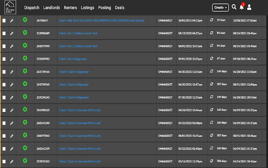Image resolution: width=268 pixels, height=168 pixels.
Task: Check the checkbox for listing 36910657
Action: [4, 20]
